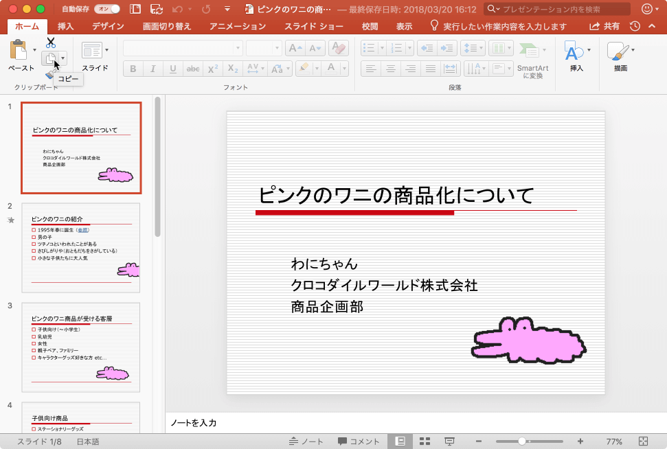
Task: Open the feedback smiley icon
Action: pos(647,9)
